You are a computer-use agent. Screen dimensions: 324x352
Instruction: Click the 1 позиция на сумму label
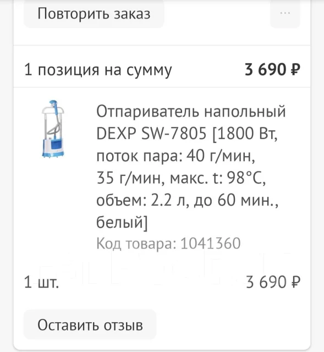tap(98, 70)
